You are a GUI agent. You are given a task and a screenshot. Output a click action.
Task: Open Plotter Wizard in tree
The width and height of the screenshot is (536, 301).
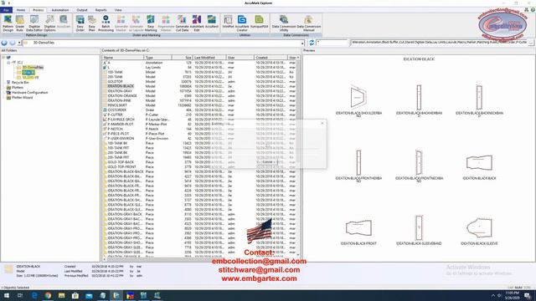pos(23,98)
